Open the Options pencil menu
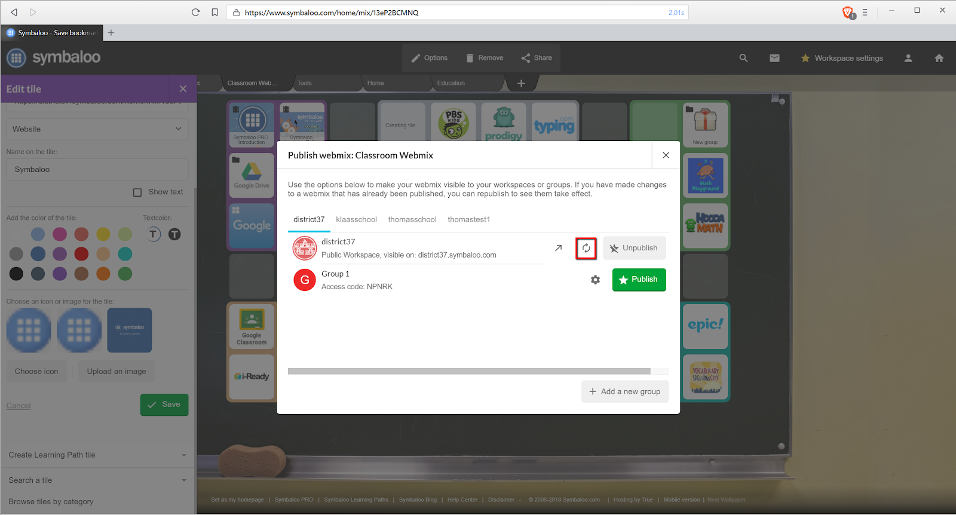 (x=430, y=58)
